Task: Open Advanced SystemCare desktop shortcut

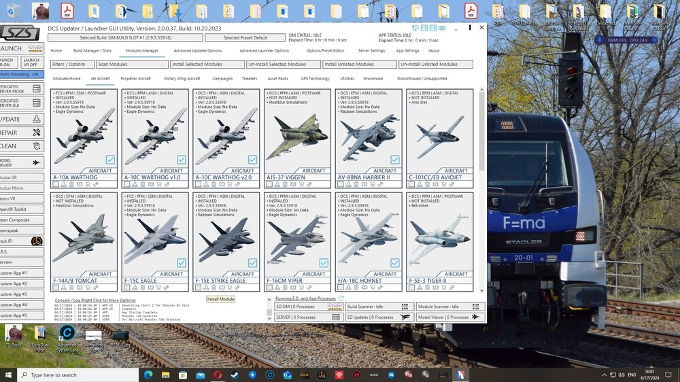Action: [67, 338]
